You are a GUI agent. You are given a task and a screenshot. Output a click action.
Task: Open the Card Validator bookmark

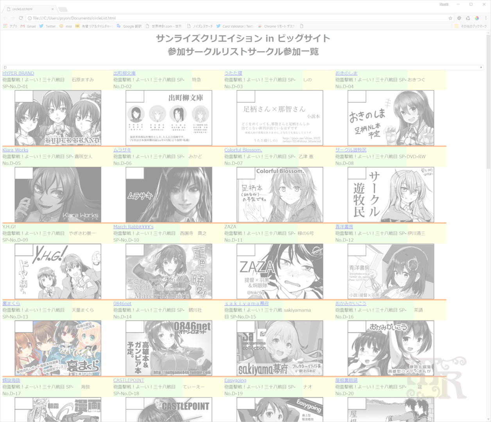(x=235, y=26)
